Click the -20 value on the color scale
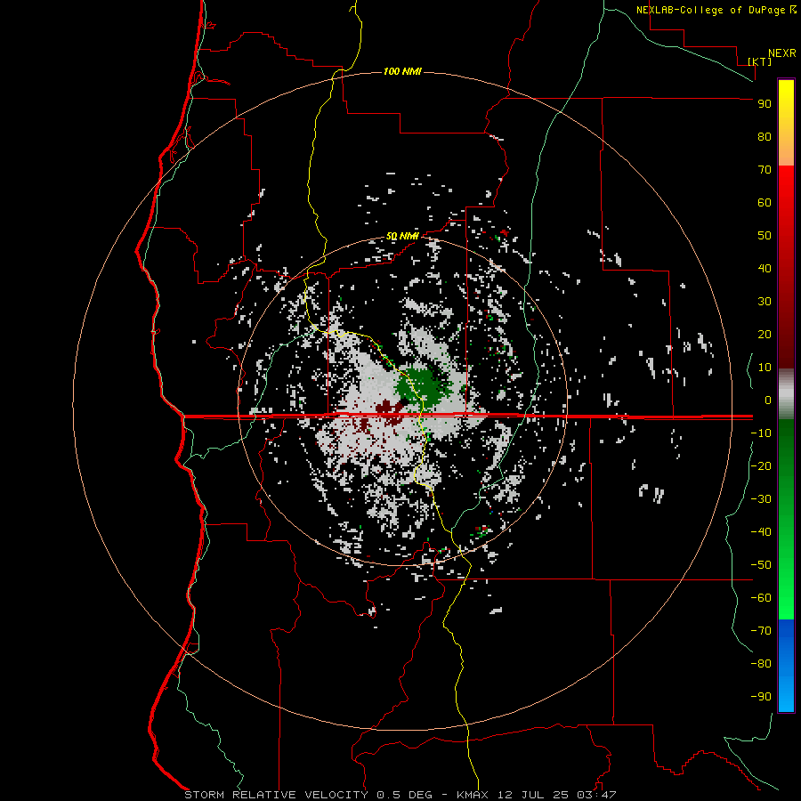The width and height of the screenshot is (801, 801). pyautogui.click(x=761, y=465)
